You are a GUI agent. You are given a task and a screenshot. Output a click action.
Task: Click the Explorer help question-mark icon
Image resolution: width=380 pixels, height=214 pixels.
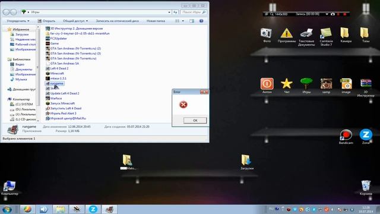pyautogui.click(x=201, y=21)
